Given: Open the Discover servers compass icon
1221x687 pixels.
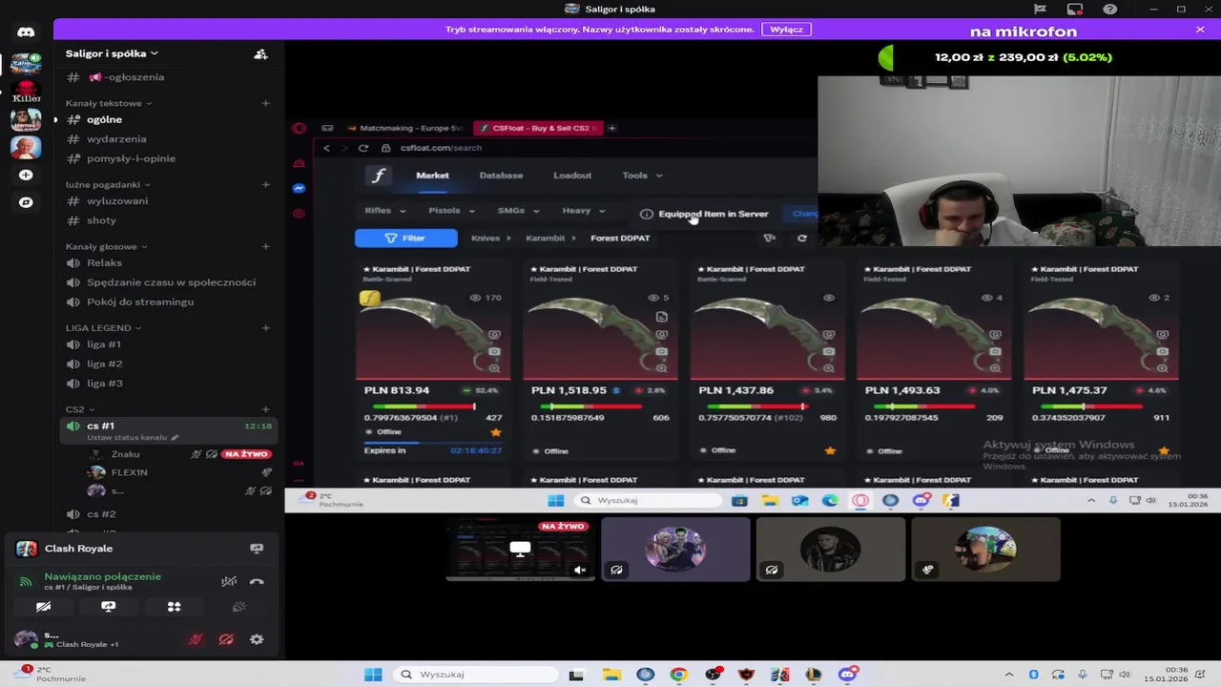Looking at the screenshot, I should [26, 202].
